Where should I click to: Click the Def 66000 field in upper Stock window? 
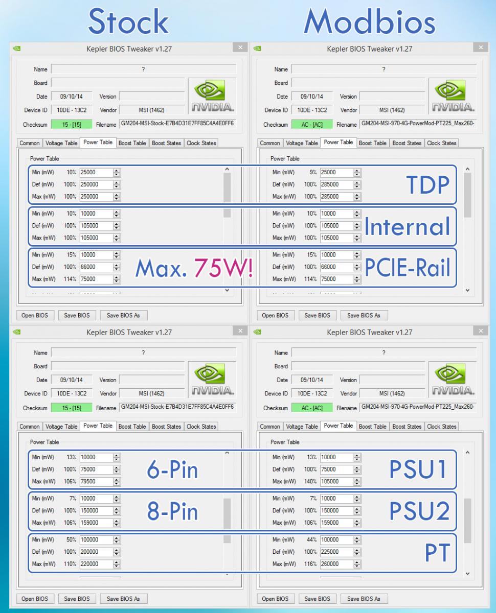[x=96, y=267]
